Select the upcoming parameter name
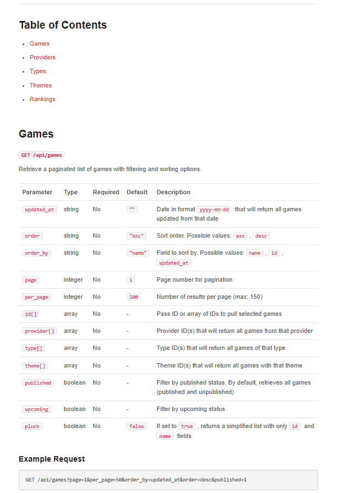This screenshot has height=493, width=337. (x=36, y=409)
